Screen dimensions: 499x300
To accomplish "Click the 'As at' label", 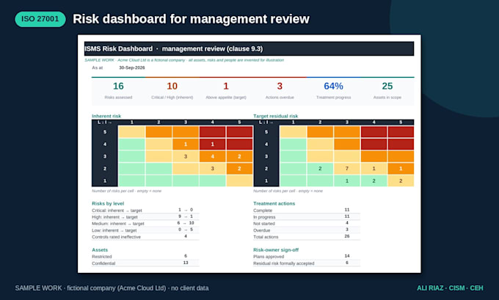I will point(98,67).
